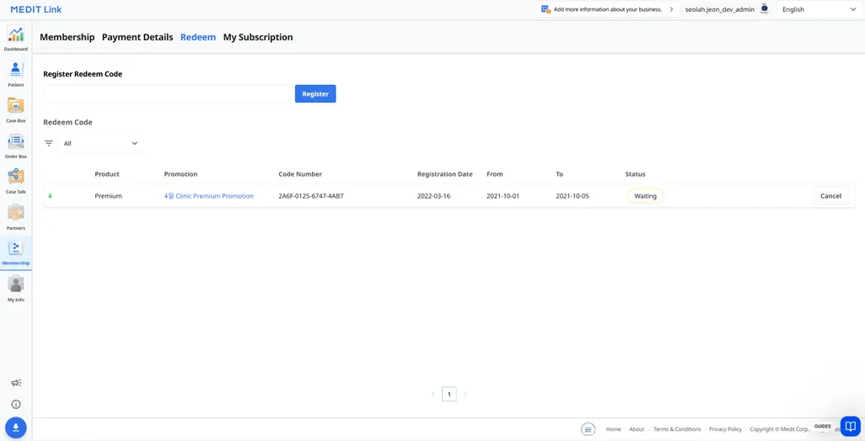Focus the redeem code input field

coord(165,93)
